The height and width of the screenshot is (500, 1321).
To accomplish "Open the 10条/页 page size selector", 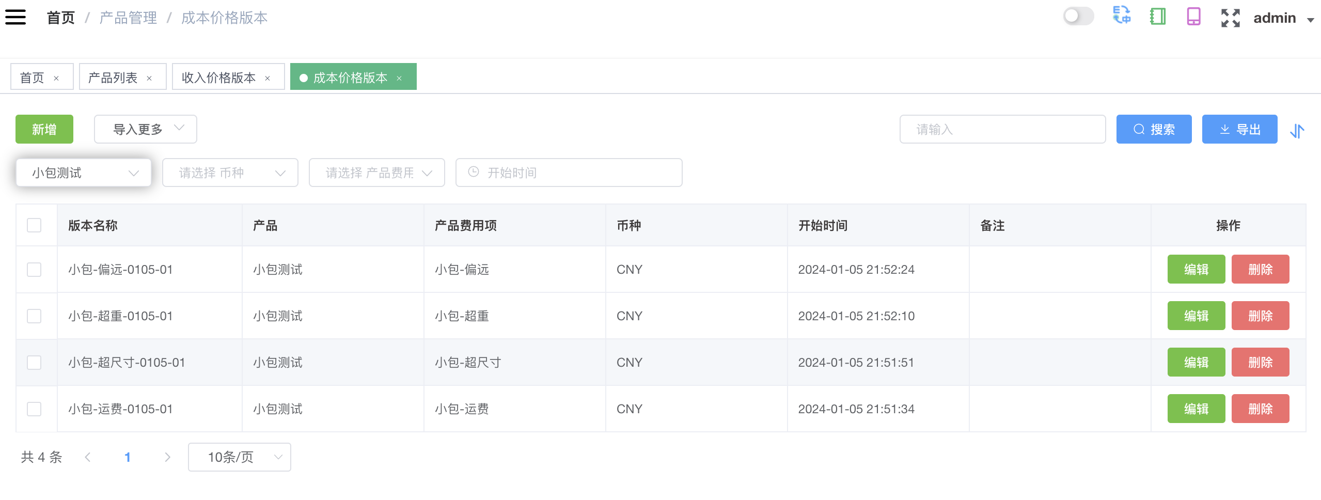I will [239, 457].
